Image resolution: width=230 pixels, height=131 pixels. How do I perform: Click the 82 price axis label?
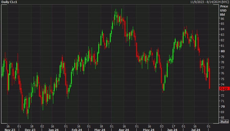[x=222, y=40]
